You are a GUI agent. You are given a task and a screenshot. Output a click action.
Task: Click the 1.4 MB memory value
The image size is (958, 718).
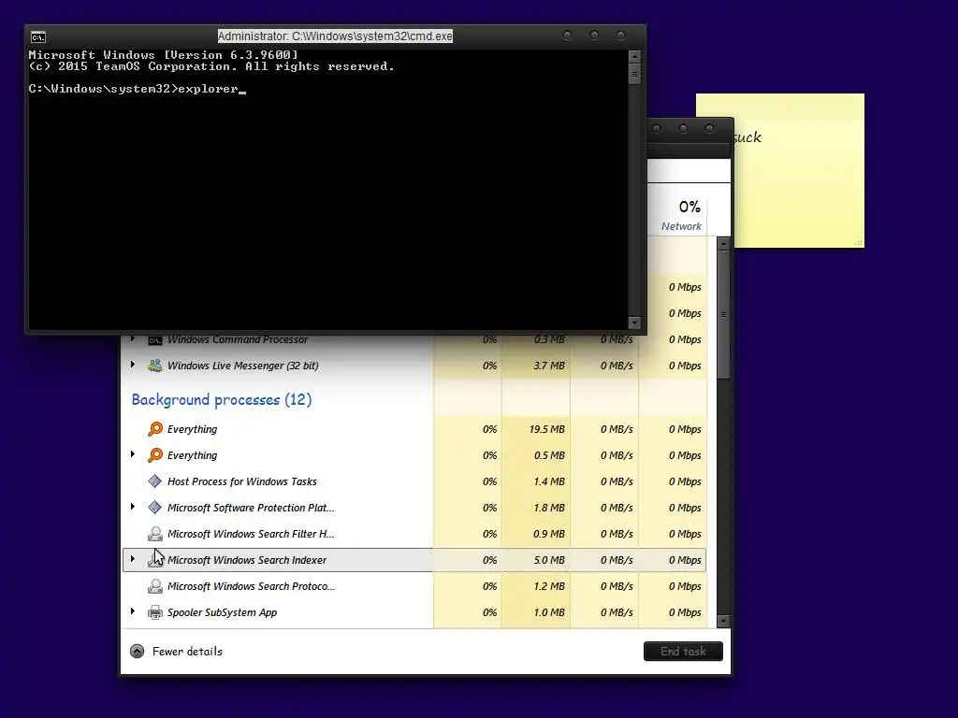click(549, 481)
